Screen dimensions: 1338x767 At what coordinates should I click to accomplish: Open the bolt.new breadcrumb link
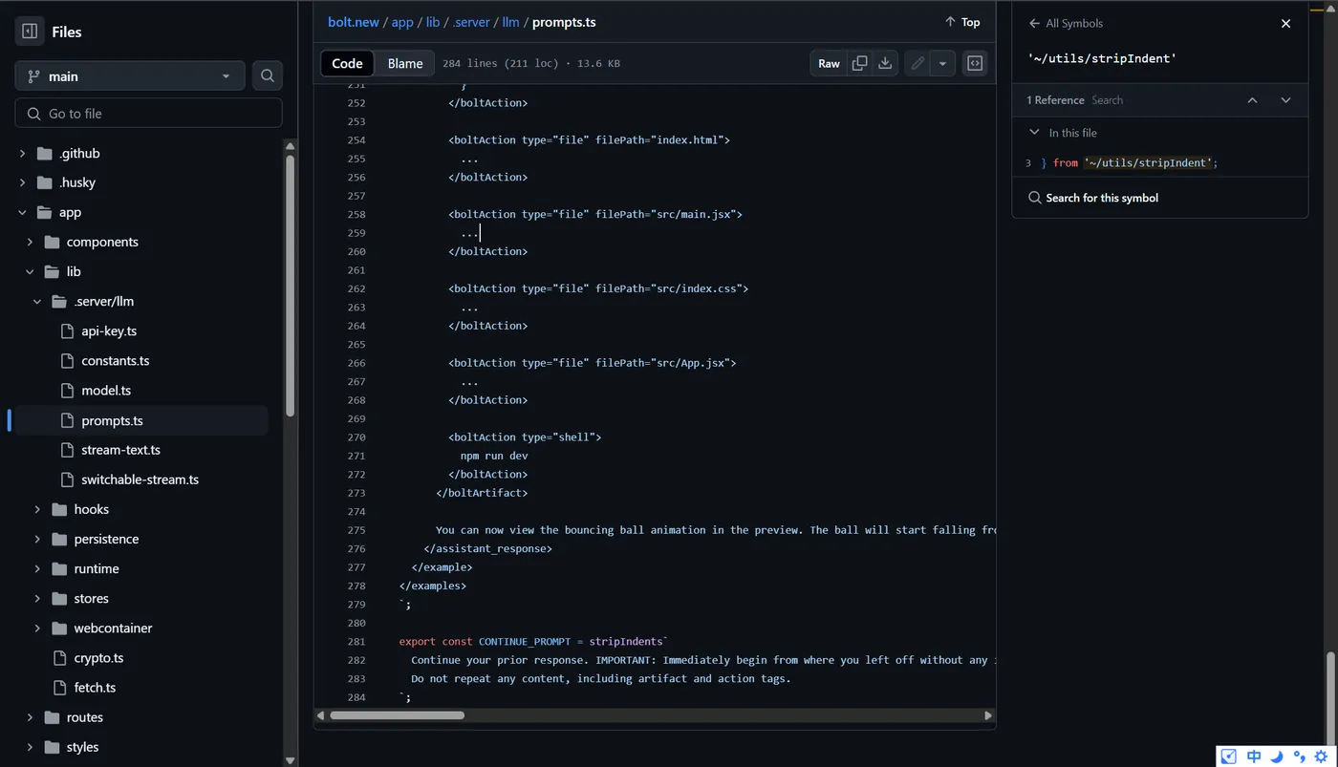[x=353, y=22]
